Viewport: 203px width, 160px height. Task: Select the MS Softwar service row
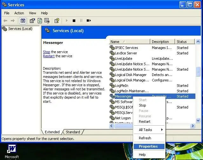[124, 102]
